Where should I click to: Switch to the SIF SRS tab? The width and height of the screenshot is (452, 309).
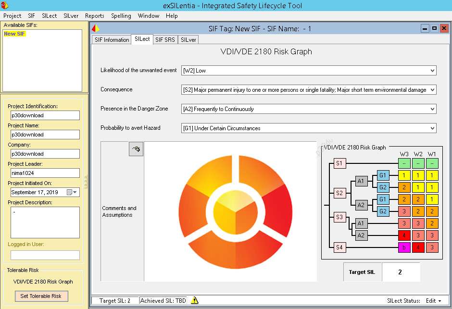[165, 40]
